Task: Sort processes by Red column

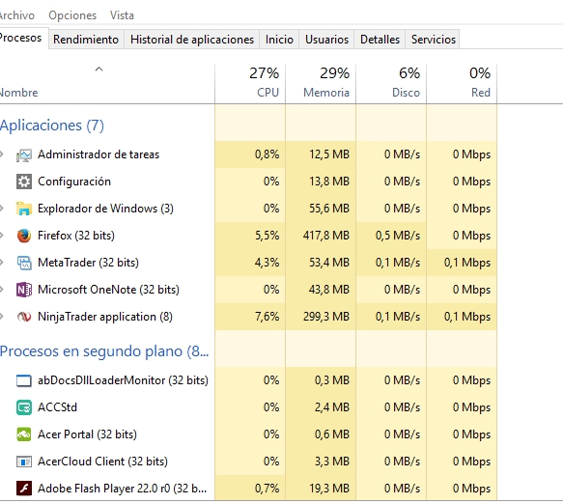Action: click(462, 83)
